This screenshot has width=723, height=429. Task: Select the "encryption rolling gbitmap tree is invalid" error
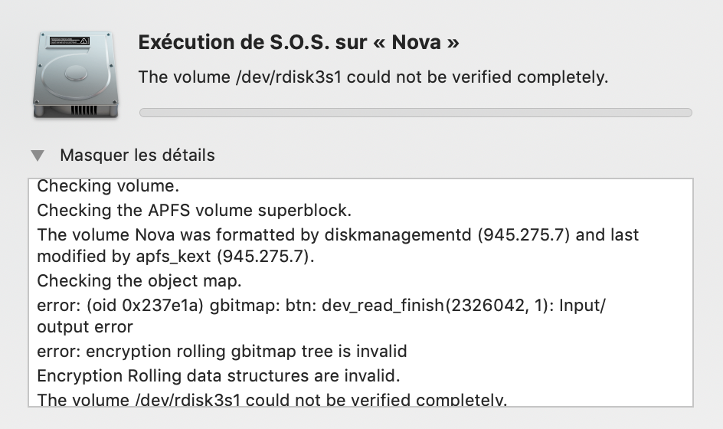[222, 352]
